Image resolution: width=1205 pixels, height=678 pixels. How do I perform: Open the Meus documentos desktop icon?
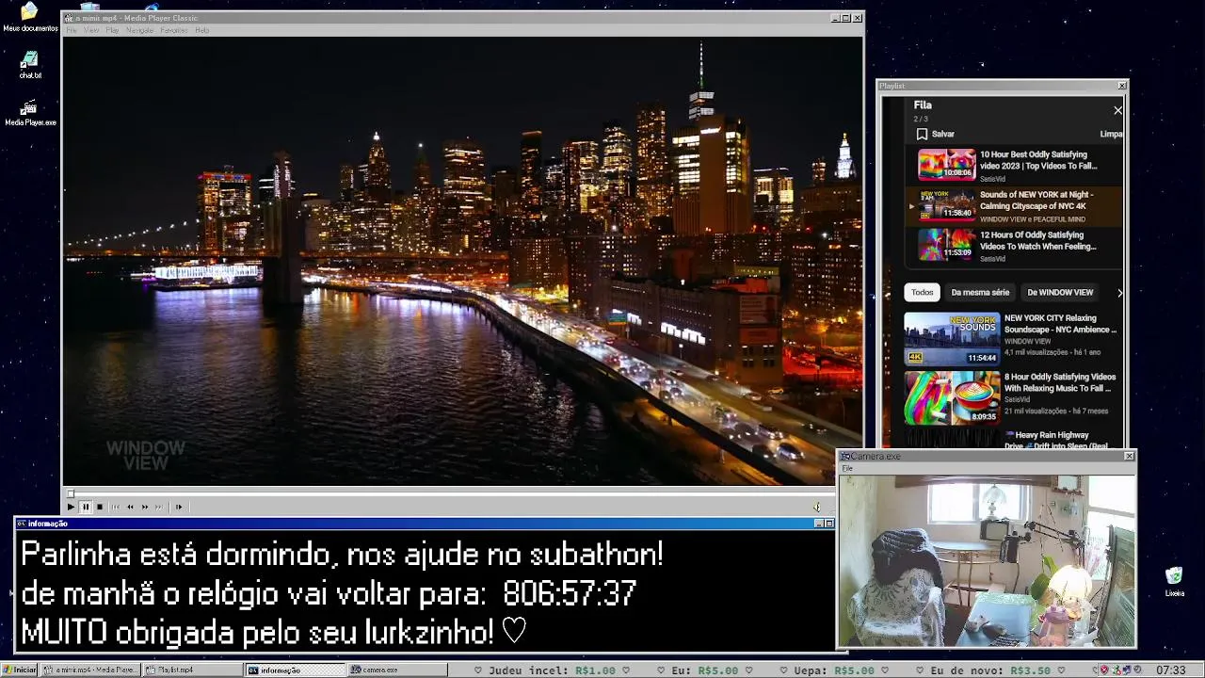[x=29, y=16]
